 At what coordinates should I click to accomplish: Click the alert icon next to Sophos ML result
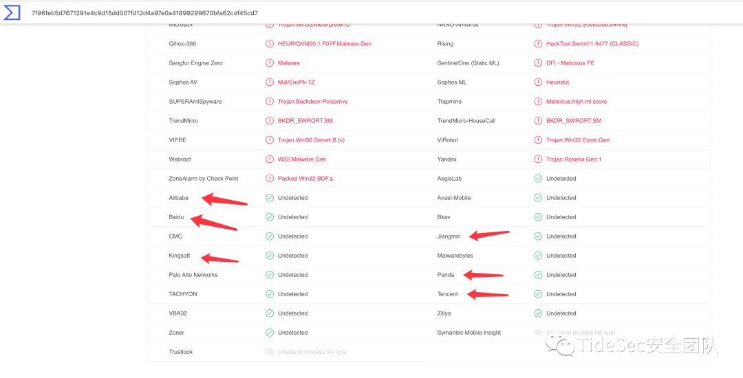pyautogui.click(x=539, y=82)
